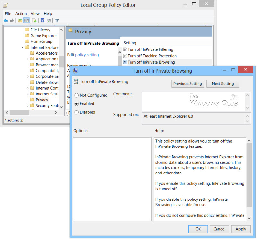Click the Back arrow toolbar icon

[6, 21]
